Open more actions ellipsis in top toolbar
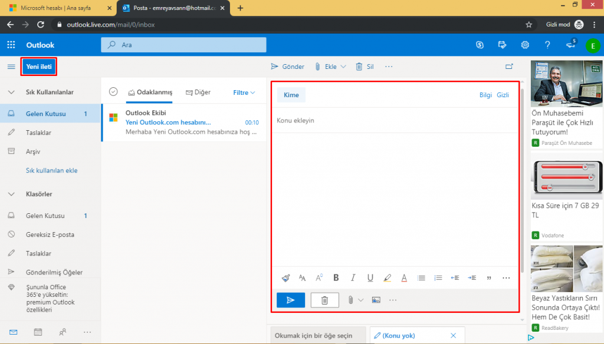 point(389,67)
